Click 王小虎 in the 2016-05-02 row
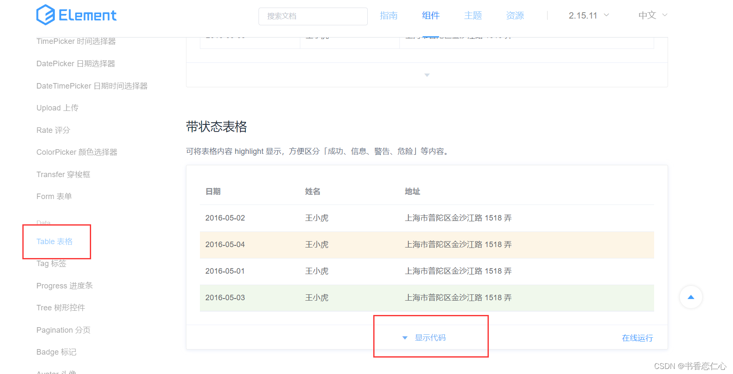The width and height of the screenshot is (733, 374). pos(317,218)
